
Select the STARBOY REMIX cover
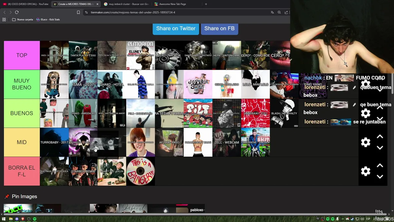click(x=83, y=171)
